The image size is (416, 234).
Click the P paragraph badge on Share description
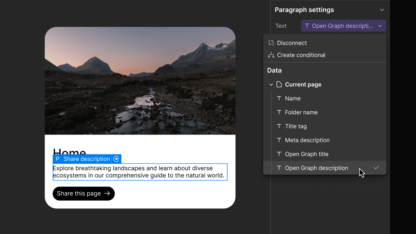click(x=57, y=159)
